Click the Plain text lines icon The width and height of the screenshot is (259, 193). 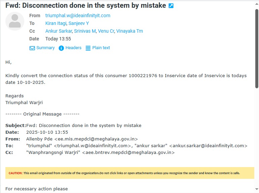pos(88,48)
